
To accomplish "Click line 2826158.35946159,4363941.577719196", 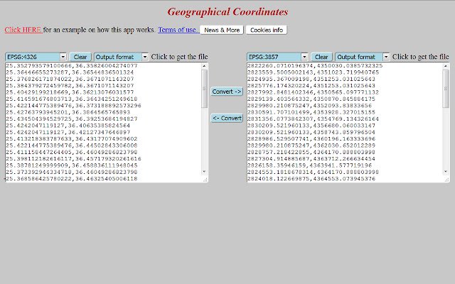I will [310, 165].
